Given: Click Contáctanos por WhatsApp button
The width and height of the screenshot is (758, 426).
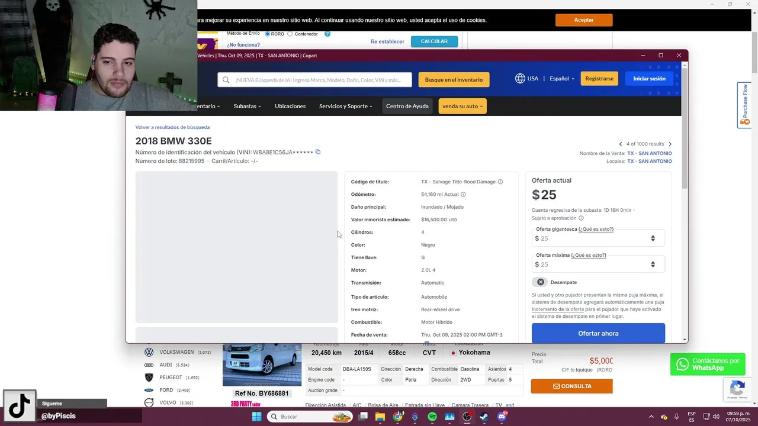Looking at the screenshot, I should coord(708,364).
